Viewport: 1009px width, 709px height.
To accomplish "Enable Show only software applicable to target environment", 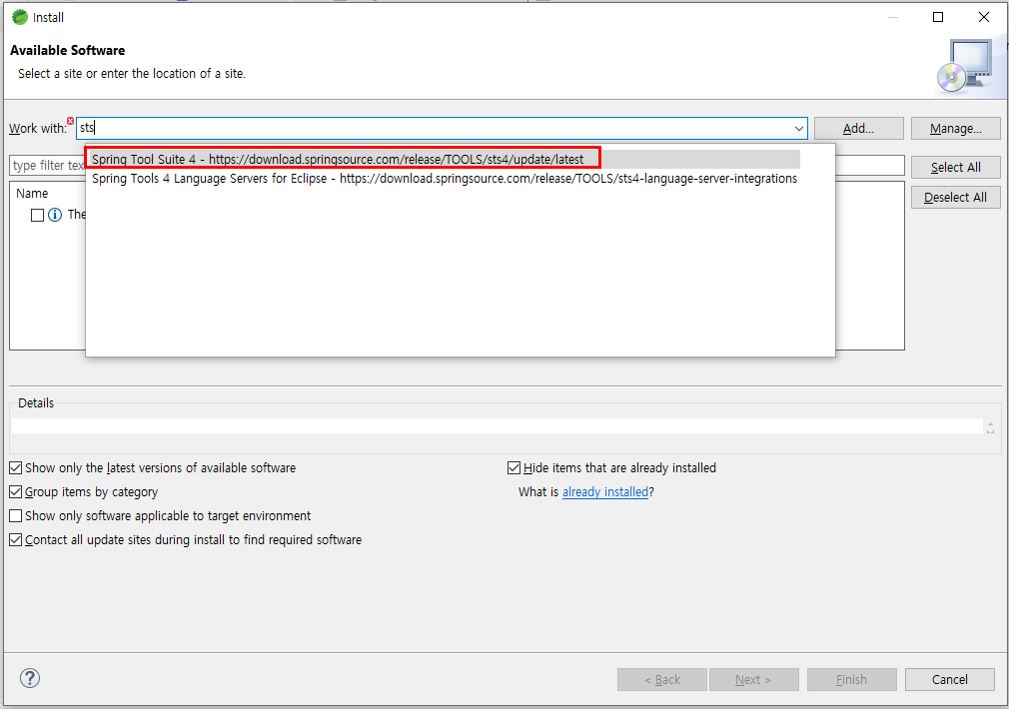I will [x=15, y=515].
